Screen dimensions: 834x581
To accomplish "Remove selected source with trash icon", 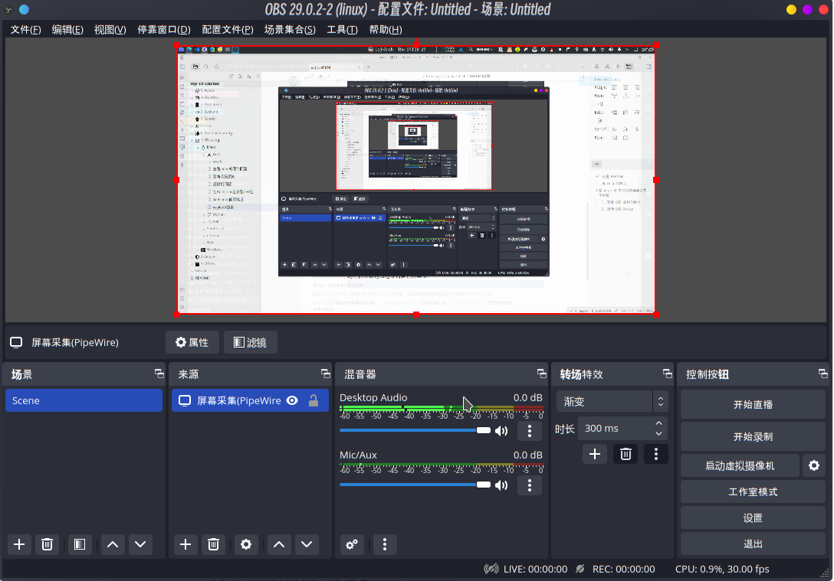I will pos(214,544).
